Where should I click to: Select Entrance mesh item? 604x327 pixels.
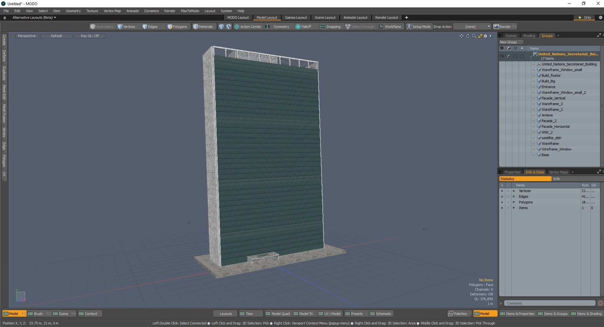(548, 87)
